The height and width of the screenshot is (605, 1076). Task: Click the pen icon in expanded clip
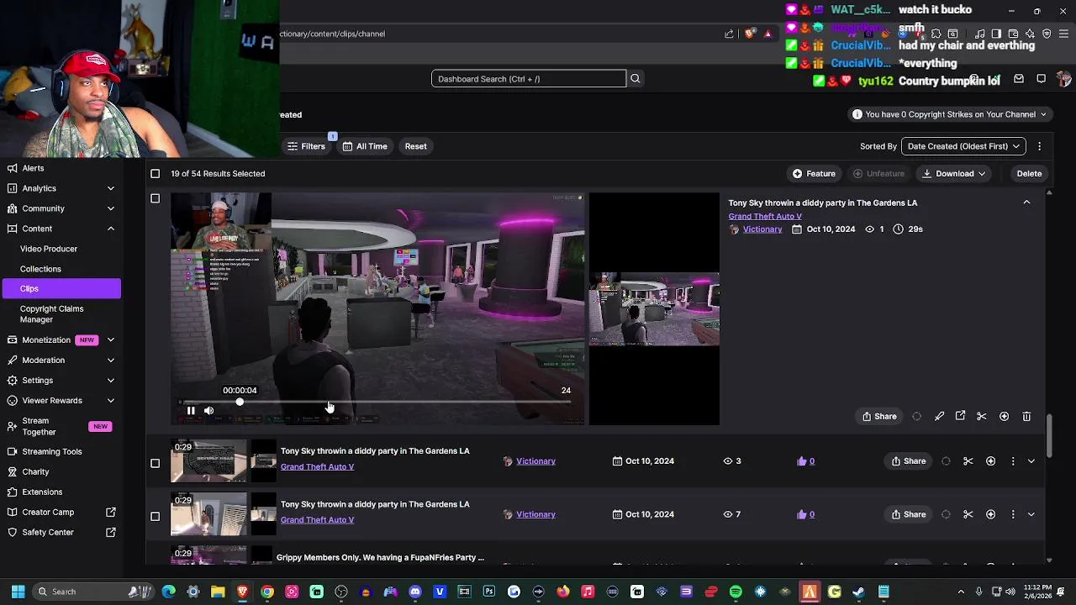coord(939,417)
